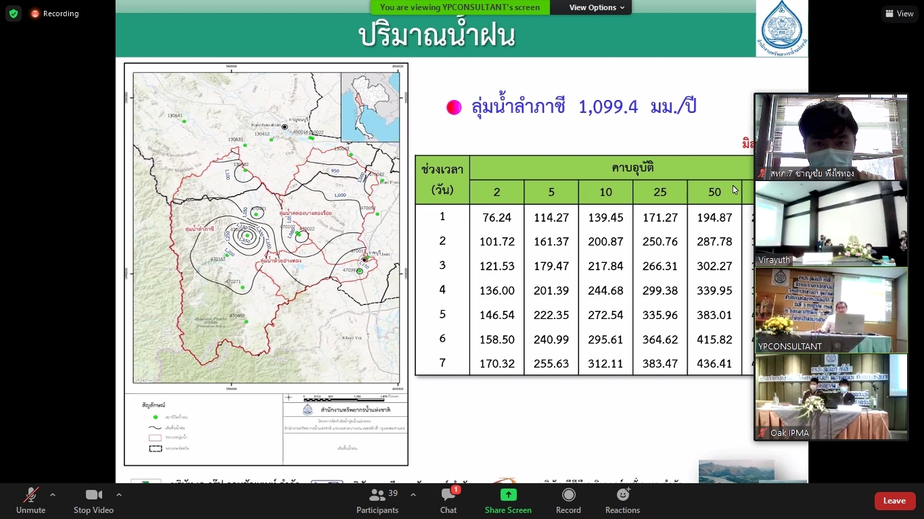The height and width of the screenshot is (519, 924).
Task: Click the Record icon
Action: point(568,495)
